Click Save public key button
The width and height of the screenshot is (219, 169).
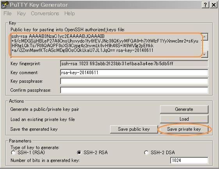pos(134,129)
